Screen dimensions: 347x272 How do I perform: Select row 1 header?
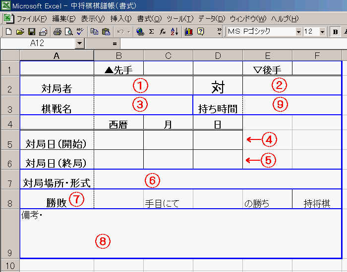tap(10, 68)
